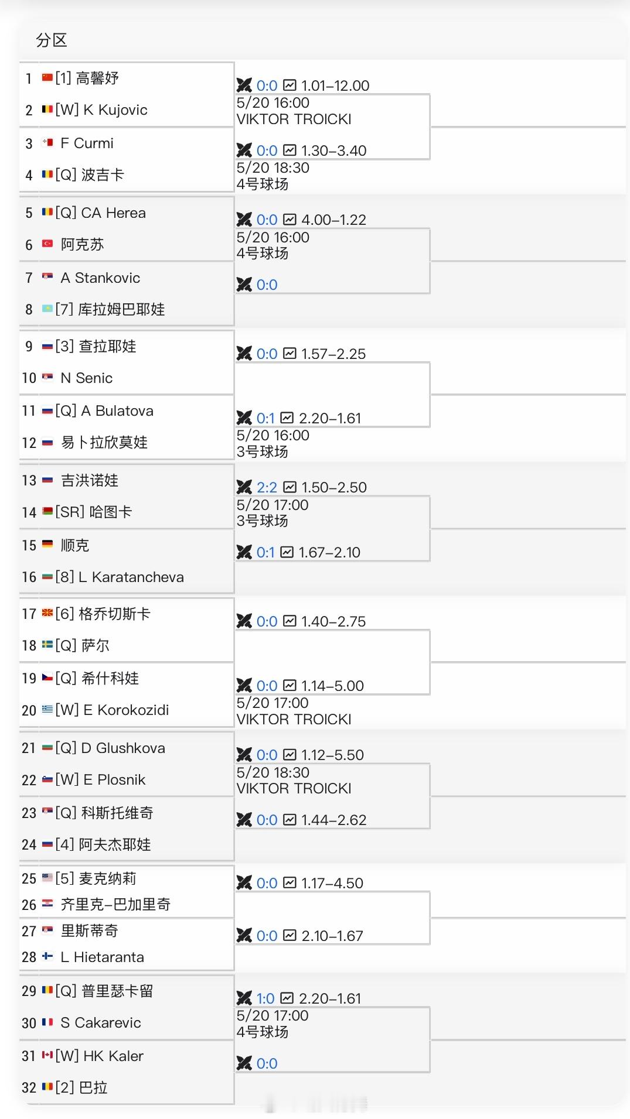Open head-to-head icon for Kaler vs 巴拉
The width and height of the screenshot is (630, 1119).
244,1063
